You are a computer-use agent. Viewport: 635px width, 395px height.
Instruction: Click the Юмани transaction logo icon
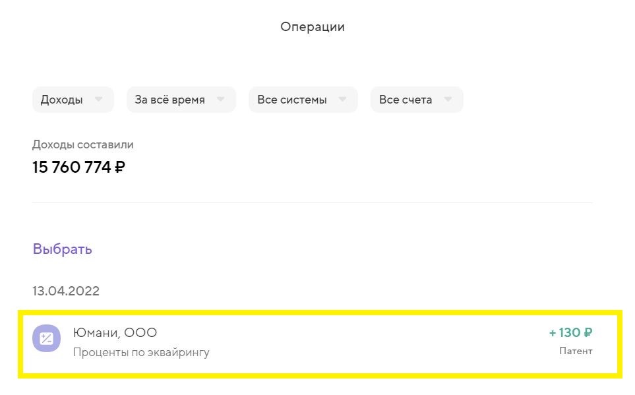point(47,338)
